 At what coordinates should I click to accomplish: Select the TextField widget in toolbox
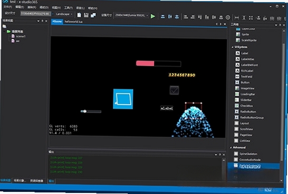click(x=244, y=77)
